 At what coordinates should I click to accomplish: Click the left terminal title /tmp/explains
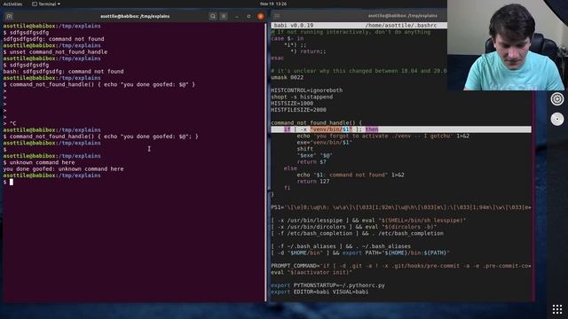[x=135, y=16]
